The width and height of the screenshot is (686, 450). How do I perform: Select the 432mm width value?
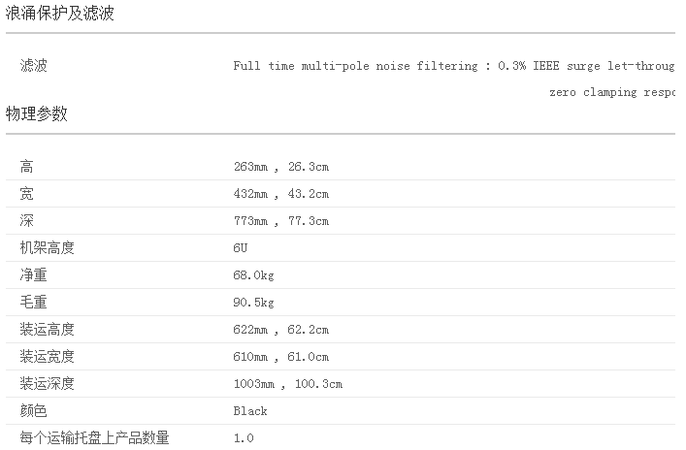point(280,194)
